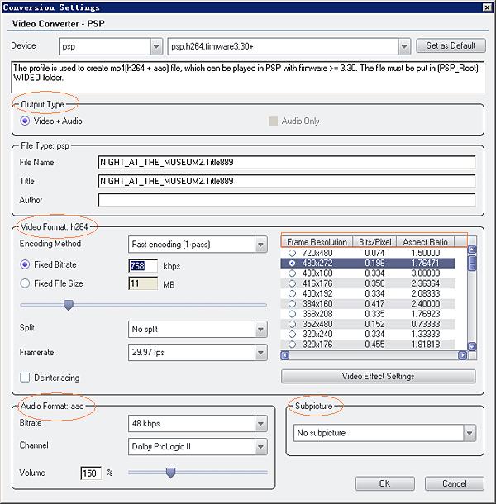Select the 480x160 frame resolution

[292, 273]
